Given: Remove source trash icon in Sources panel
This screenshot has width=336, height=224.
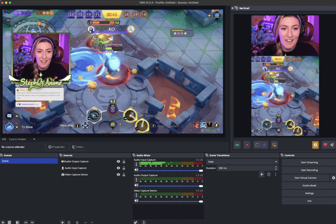Looking at the screenshot, I should point(69,222).
